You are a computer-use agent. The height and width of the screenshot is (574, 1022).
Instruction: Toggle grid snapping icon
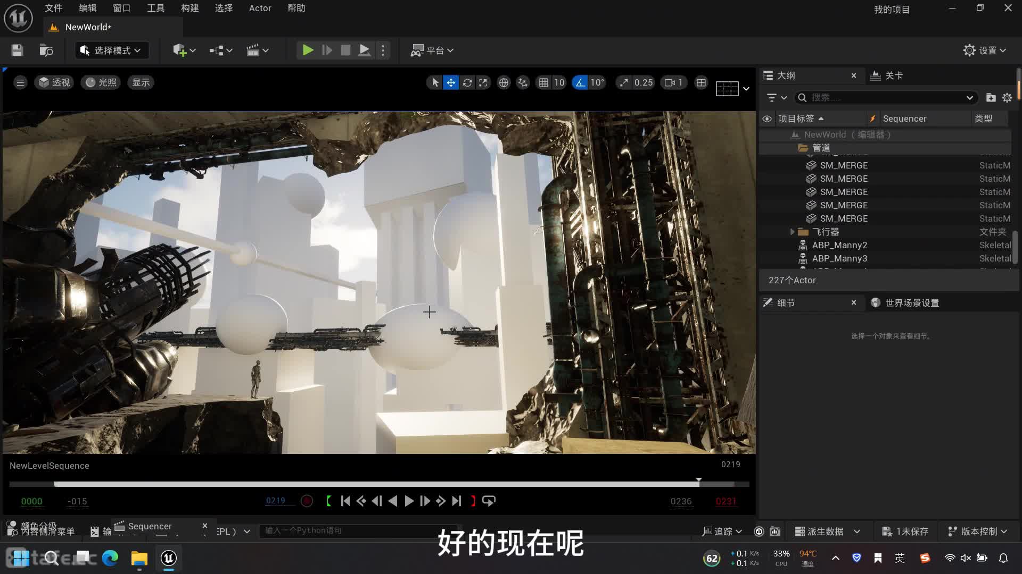543,82
